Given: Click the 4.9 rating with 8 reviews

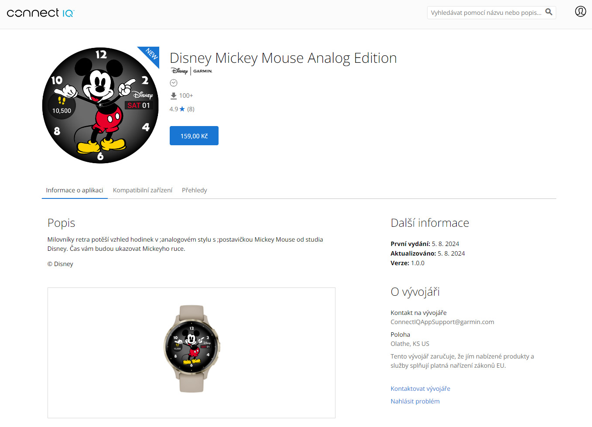Looking at the screenshot, I should pos(182,109).
